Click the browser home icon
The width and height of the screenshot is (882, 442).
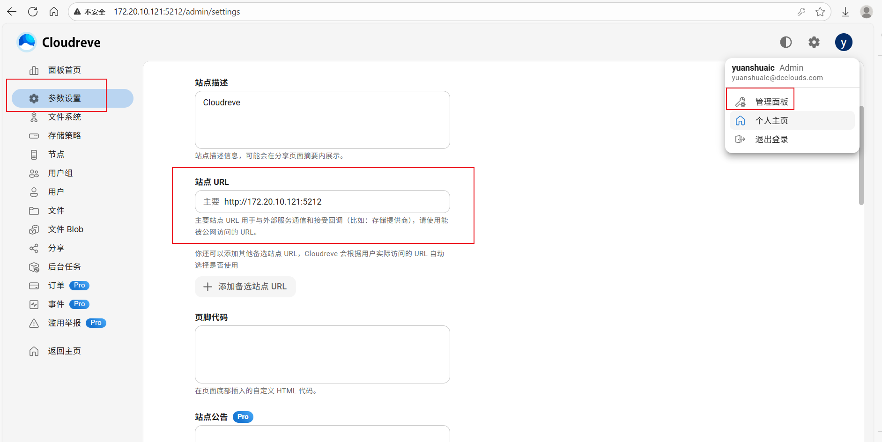click(54, 12)
